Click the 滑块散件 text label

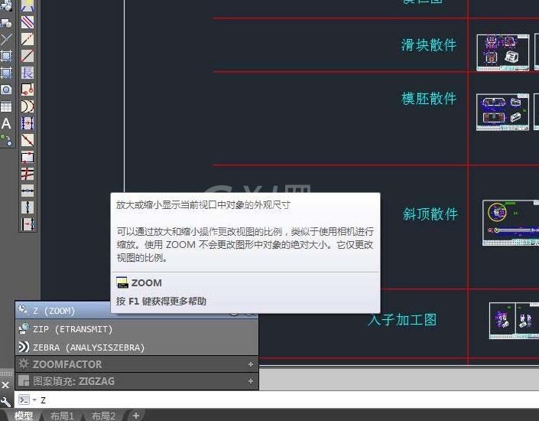coord(429,45)
